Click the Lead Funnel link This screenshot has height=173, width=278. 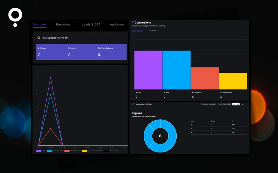(x=137, y=30)
